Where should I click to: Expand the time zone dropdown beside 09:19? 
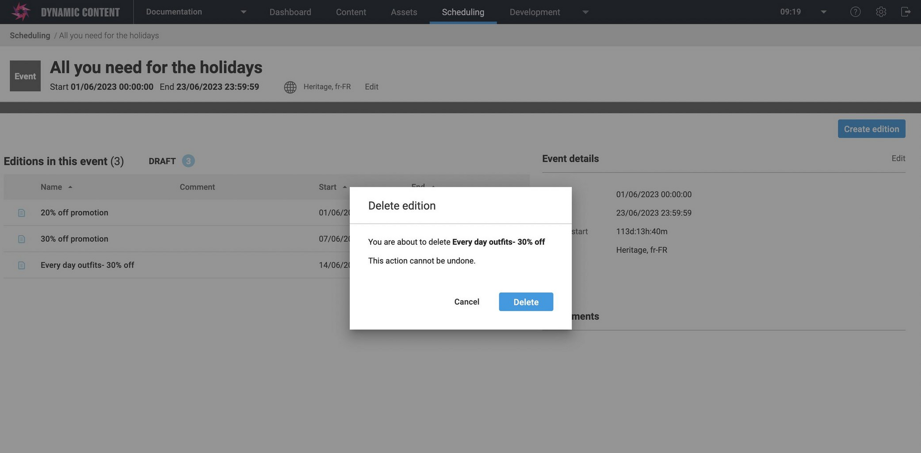[x=824, y=12]
